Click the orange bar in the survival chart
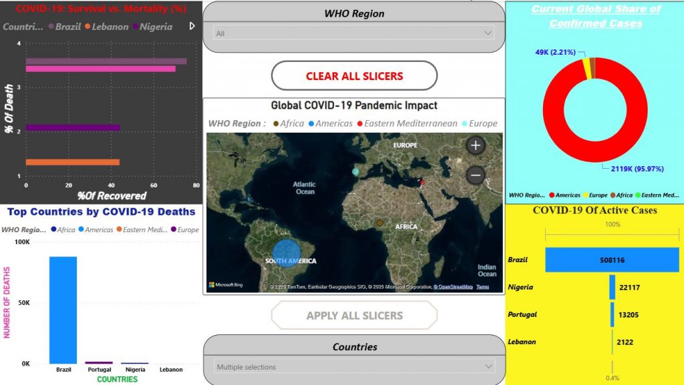 72,162
